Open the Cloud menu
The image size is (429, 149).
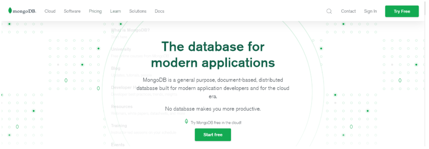pyautogui.click(x=50, y=11)
